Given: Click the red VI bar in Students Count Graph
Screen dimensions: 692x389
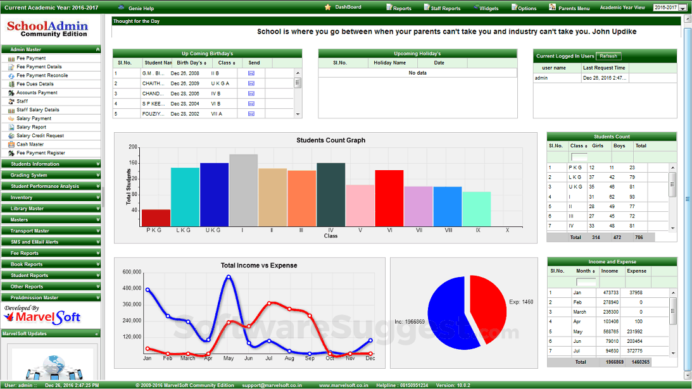Looking at the screenshot, I should 389,198.
